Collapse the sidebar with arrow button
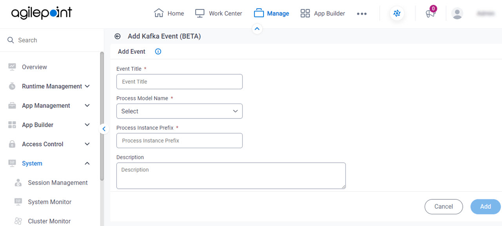Image resolution: width=502 pixels, height=226 pixels. (104, 129)
